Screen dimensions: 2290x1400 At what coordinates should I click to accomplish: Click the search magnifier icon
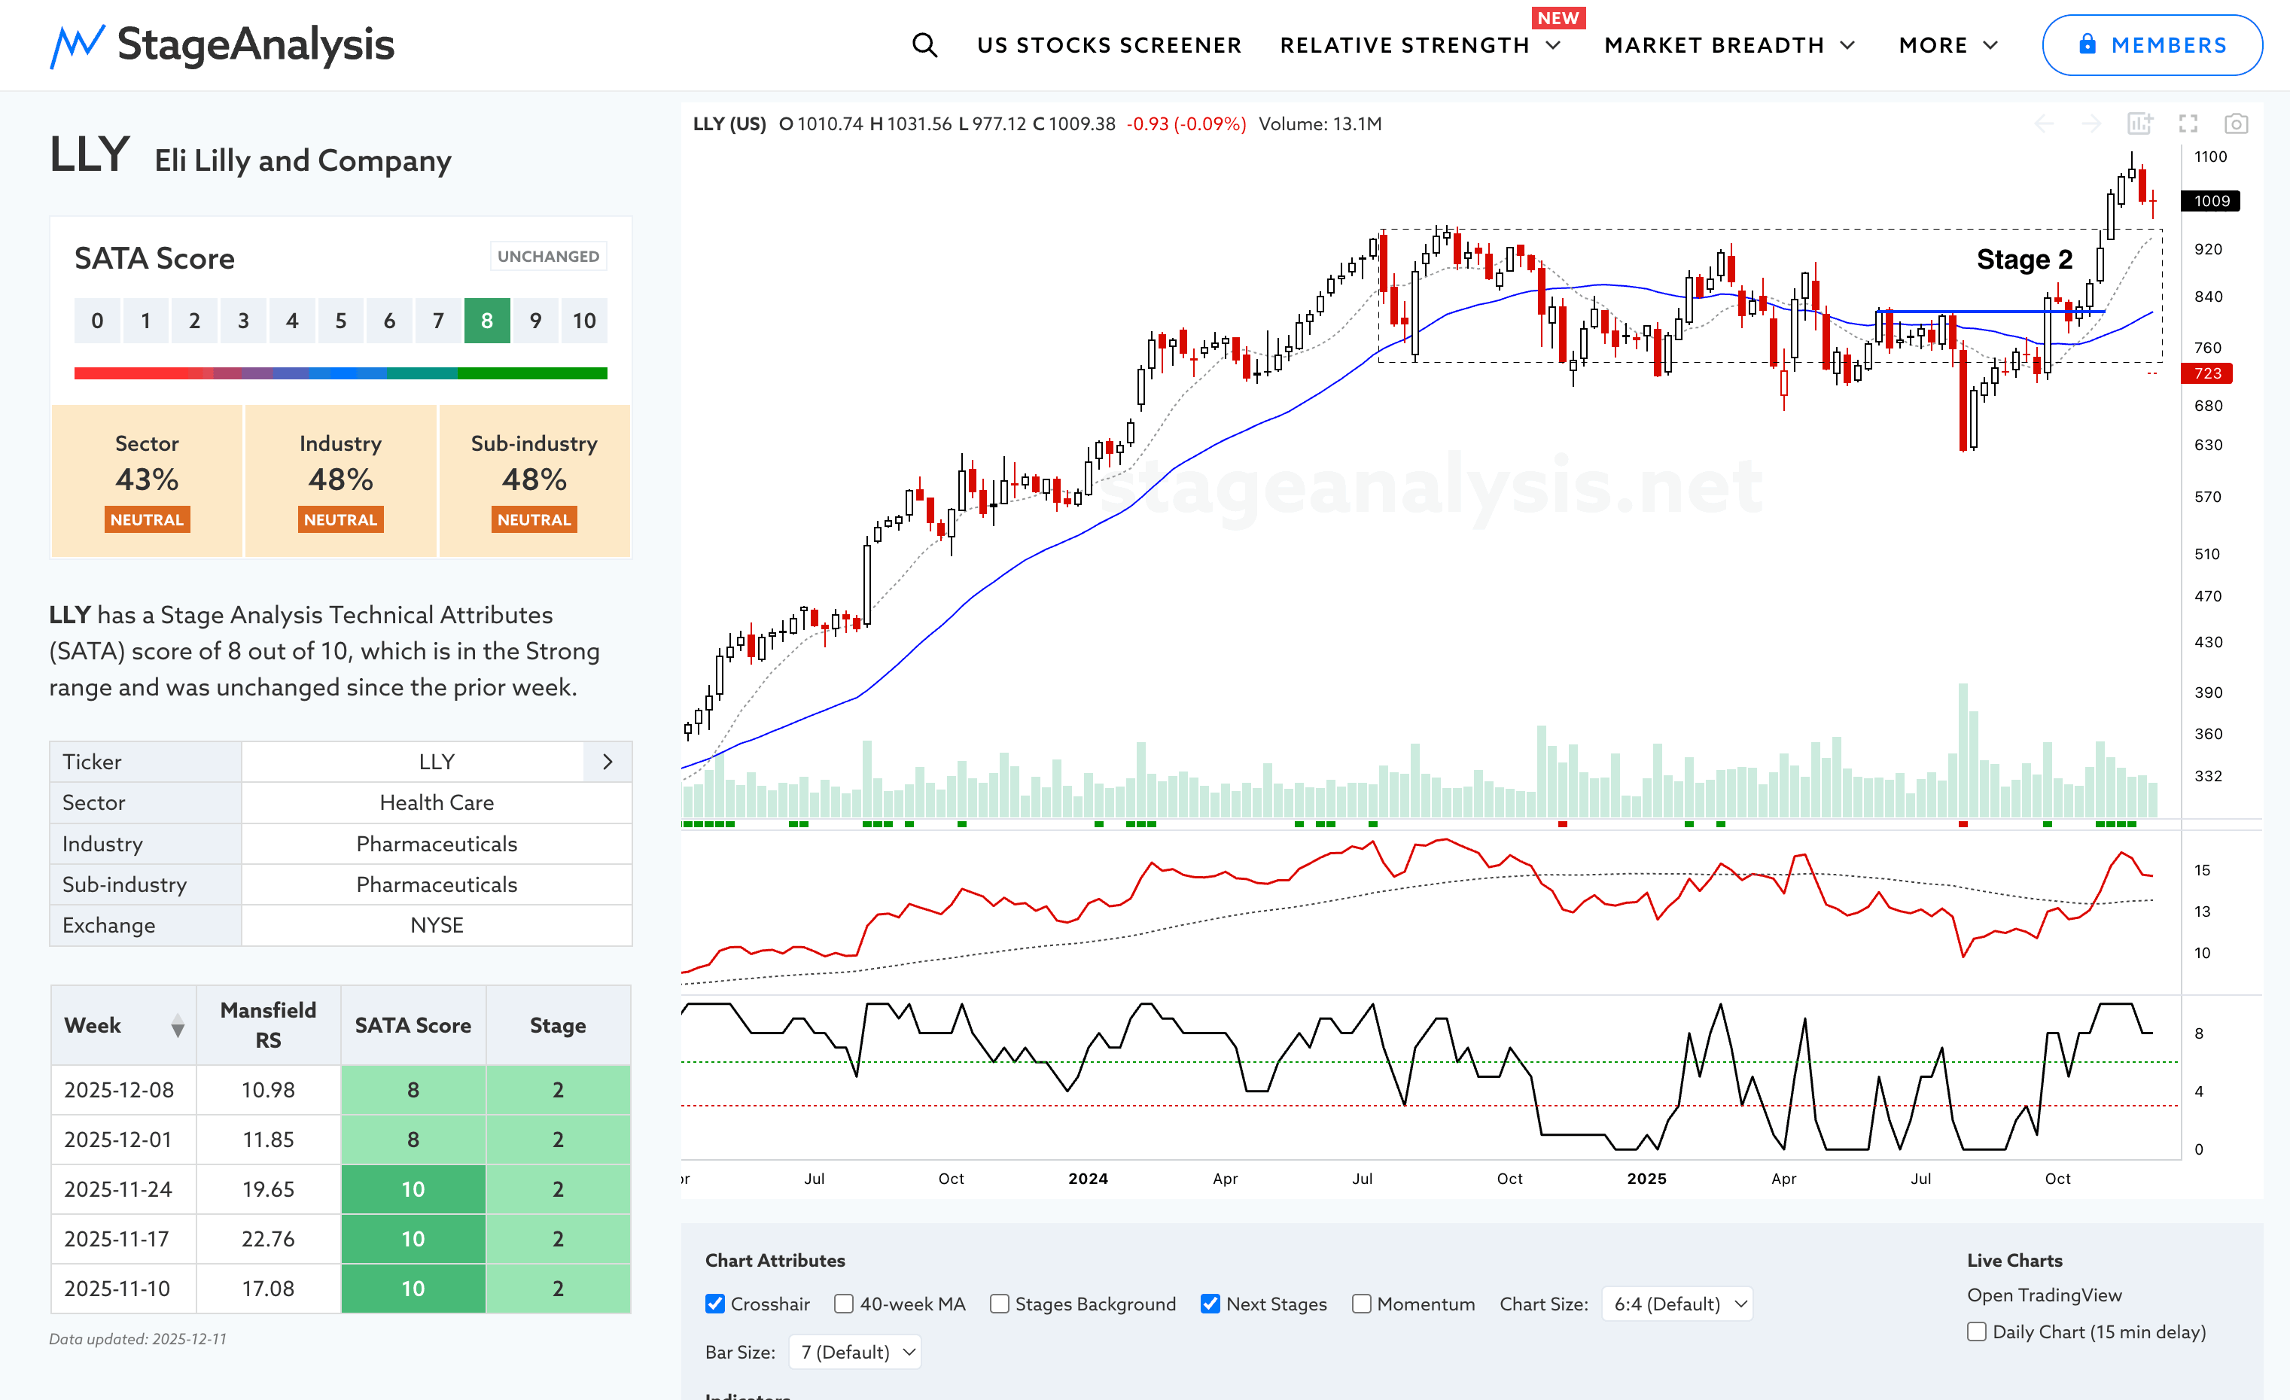click(924, 44)
